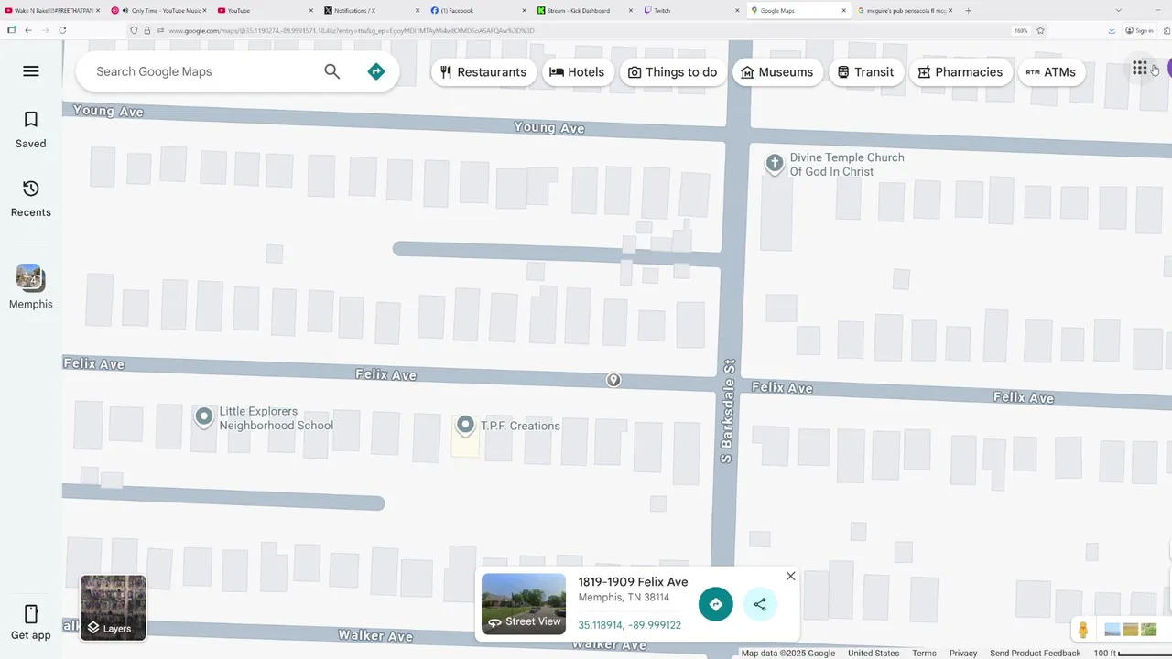Click the coordinates 35.118914, -89.999122

(x=629, y=625)
